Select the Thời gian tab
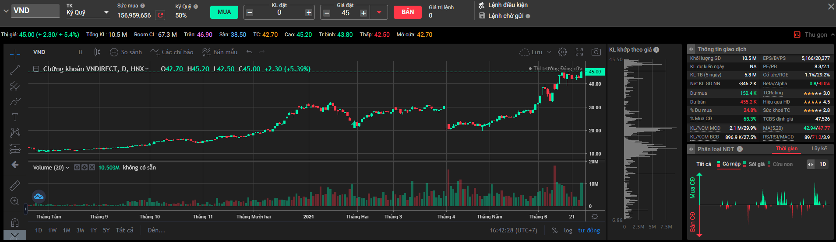The image size is (836, 242). (787, 149)
